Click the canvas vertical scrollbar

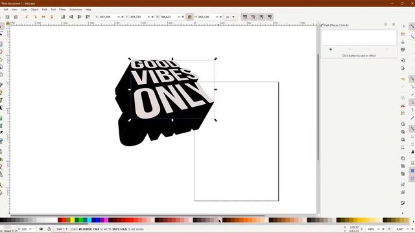click(x=318, y=107)
